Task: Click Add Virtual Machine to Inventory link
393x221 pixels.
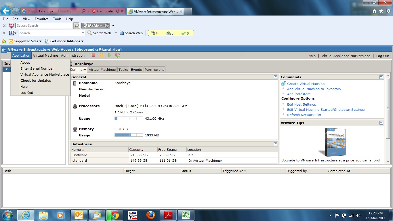Action: pos(314,89)
